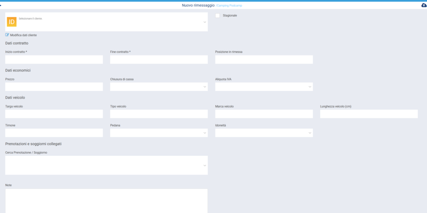
Task: Click the orange ID client icon
Action: pyautogui.click(x=12, y=22)
